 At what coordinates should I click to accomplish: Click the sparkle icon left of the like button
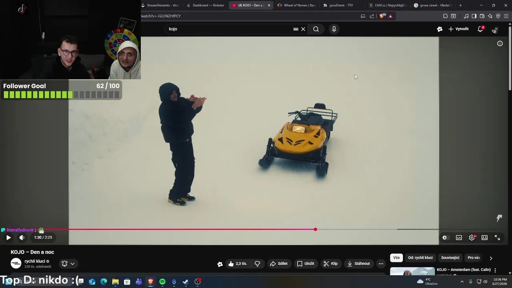tap(220, 264)
